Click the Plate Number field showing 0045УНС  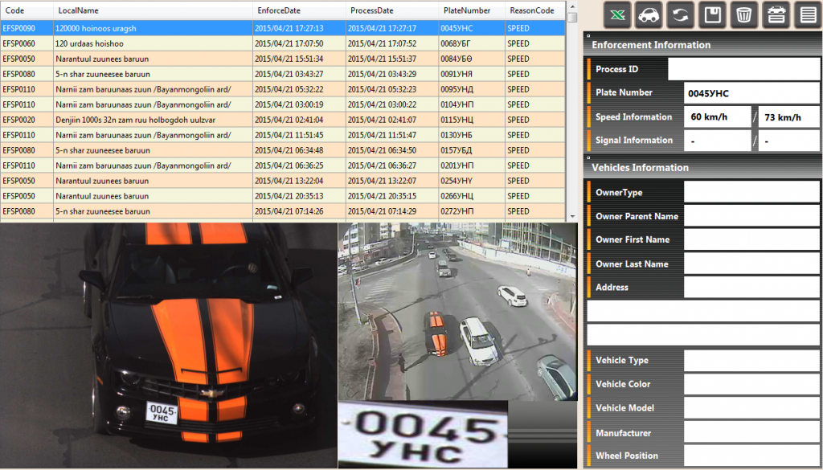tap(751, 93)
